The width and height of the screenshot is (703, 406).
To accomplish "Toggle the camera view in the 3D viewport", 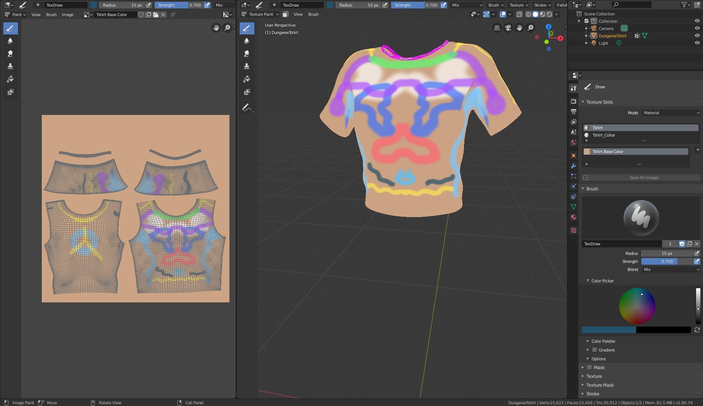I will pyautogui.click(x=508, y=28).
